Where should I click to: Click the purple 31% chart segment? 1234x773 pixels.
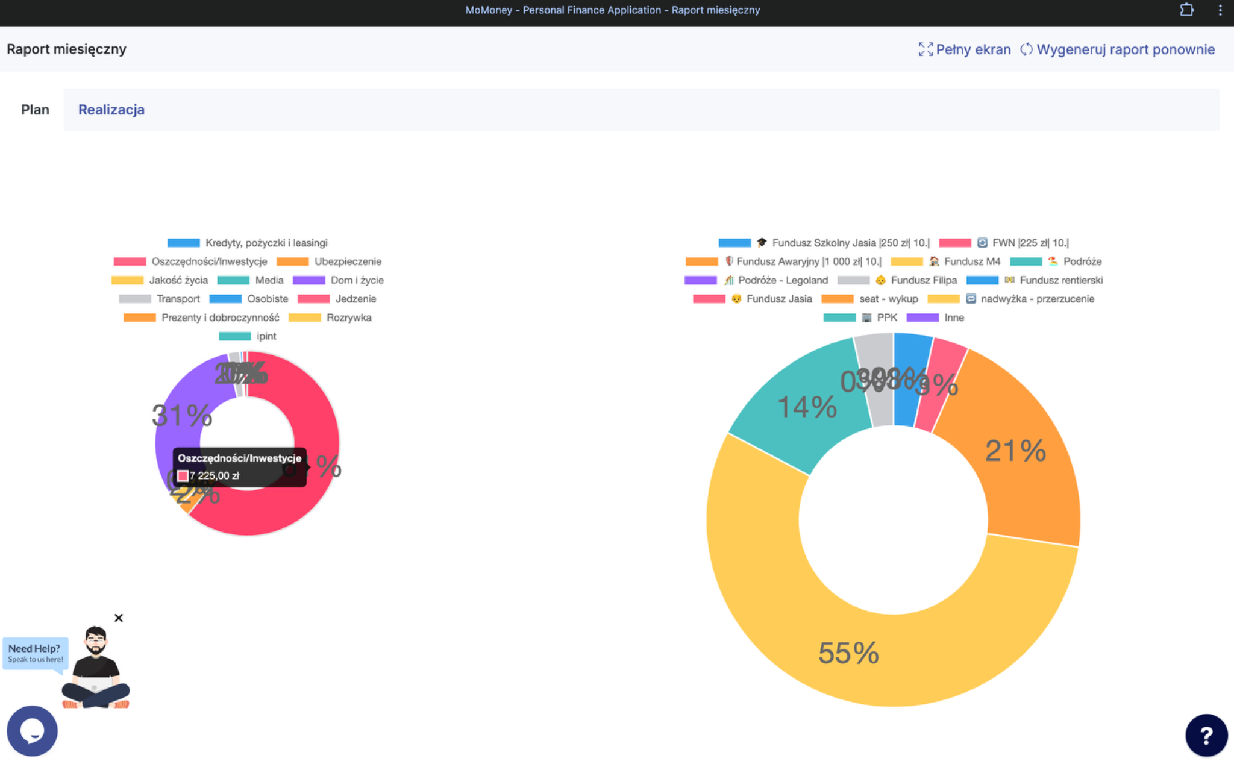point(182,415)
